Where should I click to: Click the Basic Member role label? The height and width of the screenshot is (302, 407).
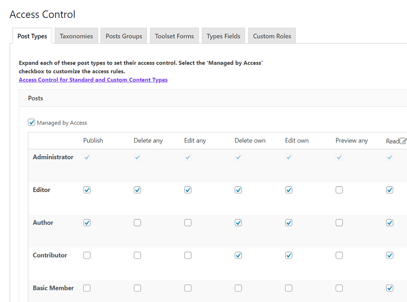53,288
